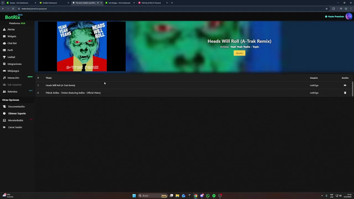Open the Sub-Usuarios sidebar item
The image size is (354, 199).
click(12, 85)
